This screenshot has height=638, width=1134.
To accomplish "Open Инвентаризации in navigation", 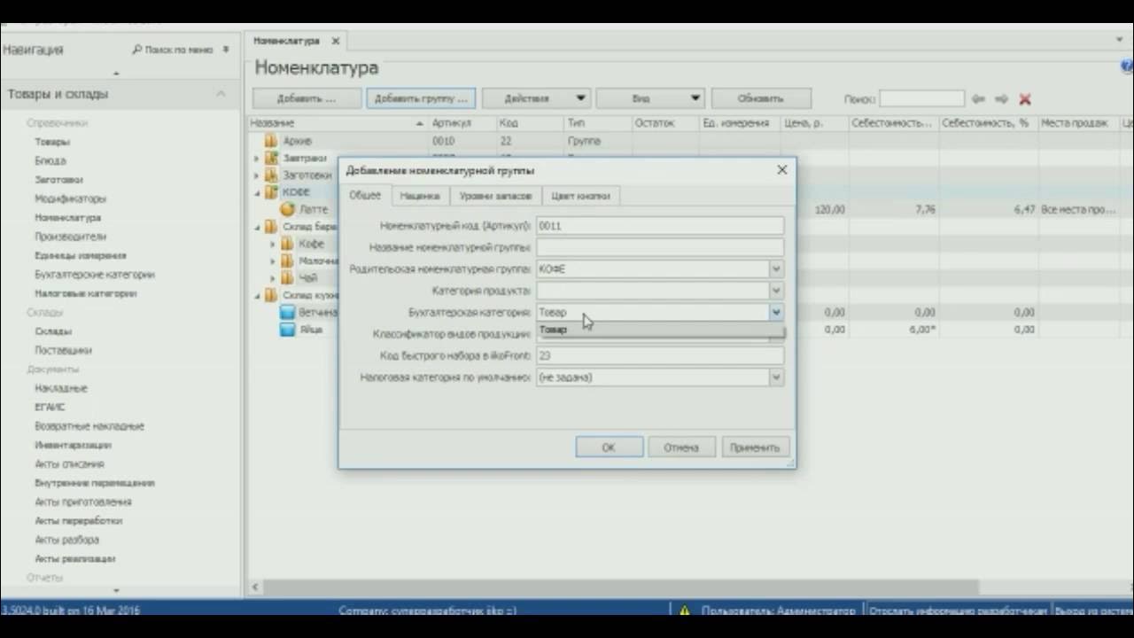I will (74, 445).
